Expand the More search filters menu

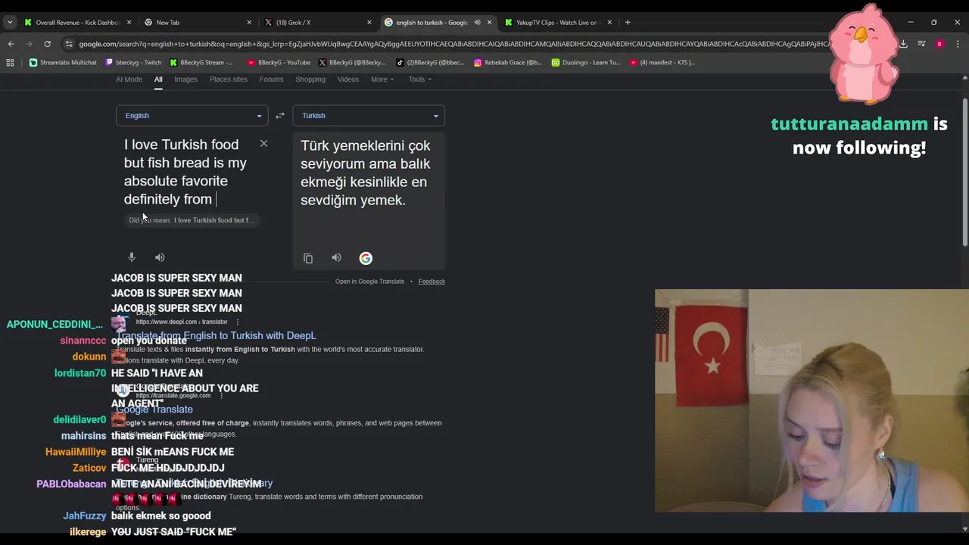click(x=382, y=79)
